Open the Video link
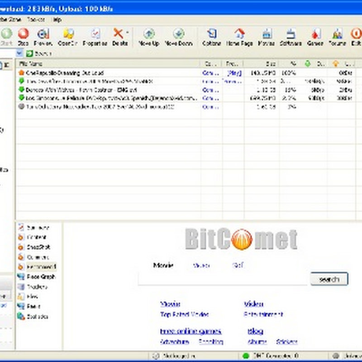 254,304
